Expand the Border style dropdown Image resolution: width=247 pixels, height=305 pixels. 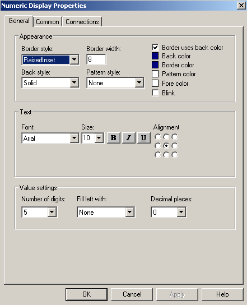[x=74, y=59]
